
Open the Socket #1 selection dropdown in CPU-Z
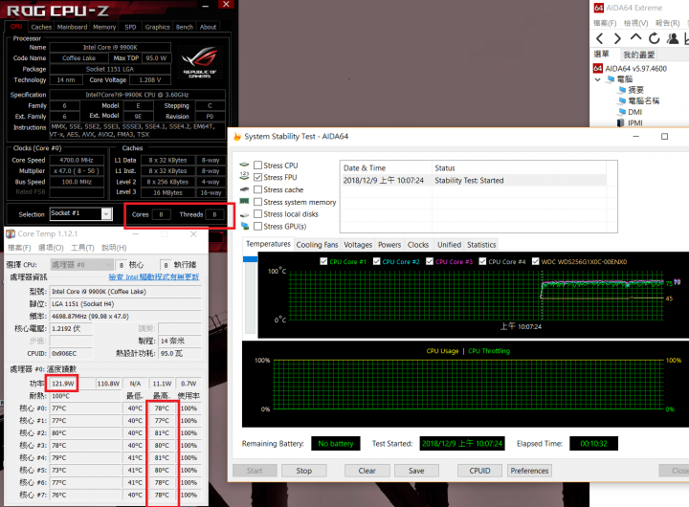(x=106, y=214)
